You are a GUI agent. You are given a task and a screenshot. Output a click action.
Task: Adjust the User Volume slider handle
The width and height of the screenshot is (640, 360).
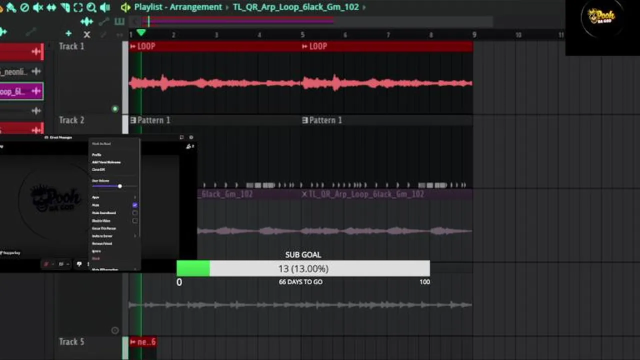[119, 186]
